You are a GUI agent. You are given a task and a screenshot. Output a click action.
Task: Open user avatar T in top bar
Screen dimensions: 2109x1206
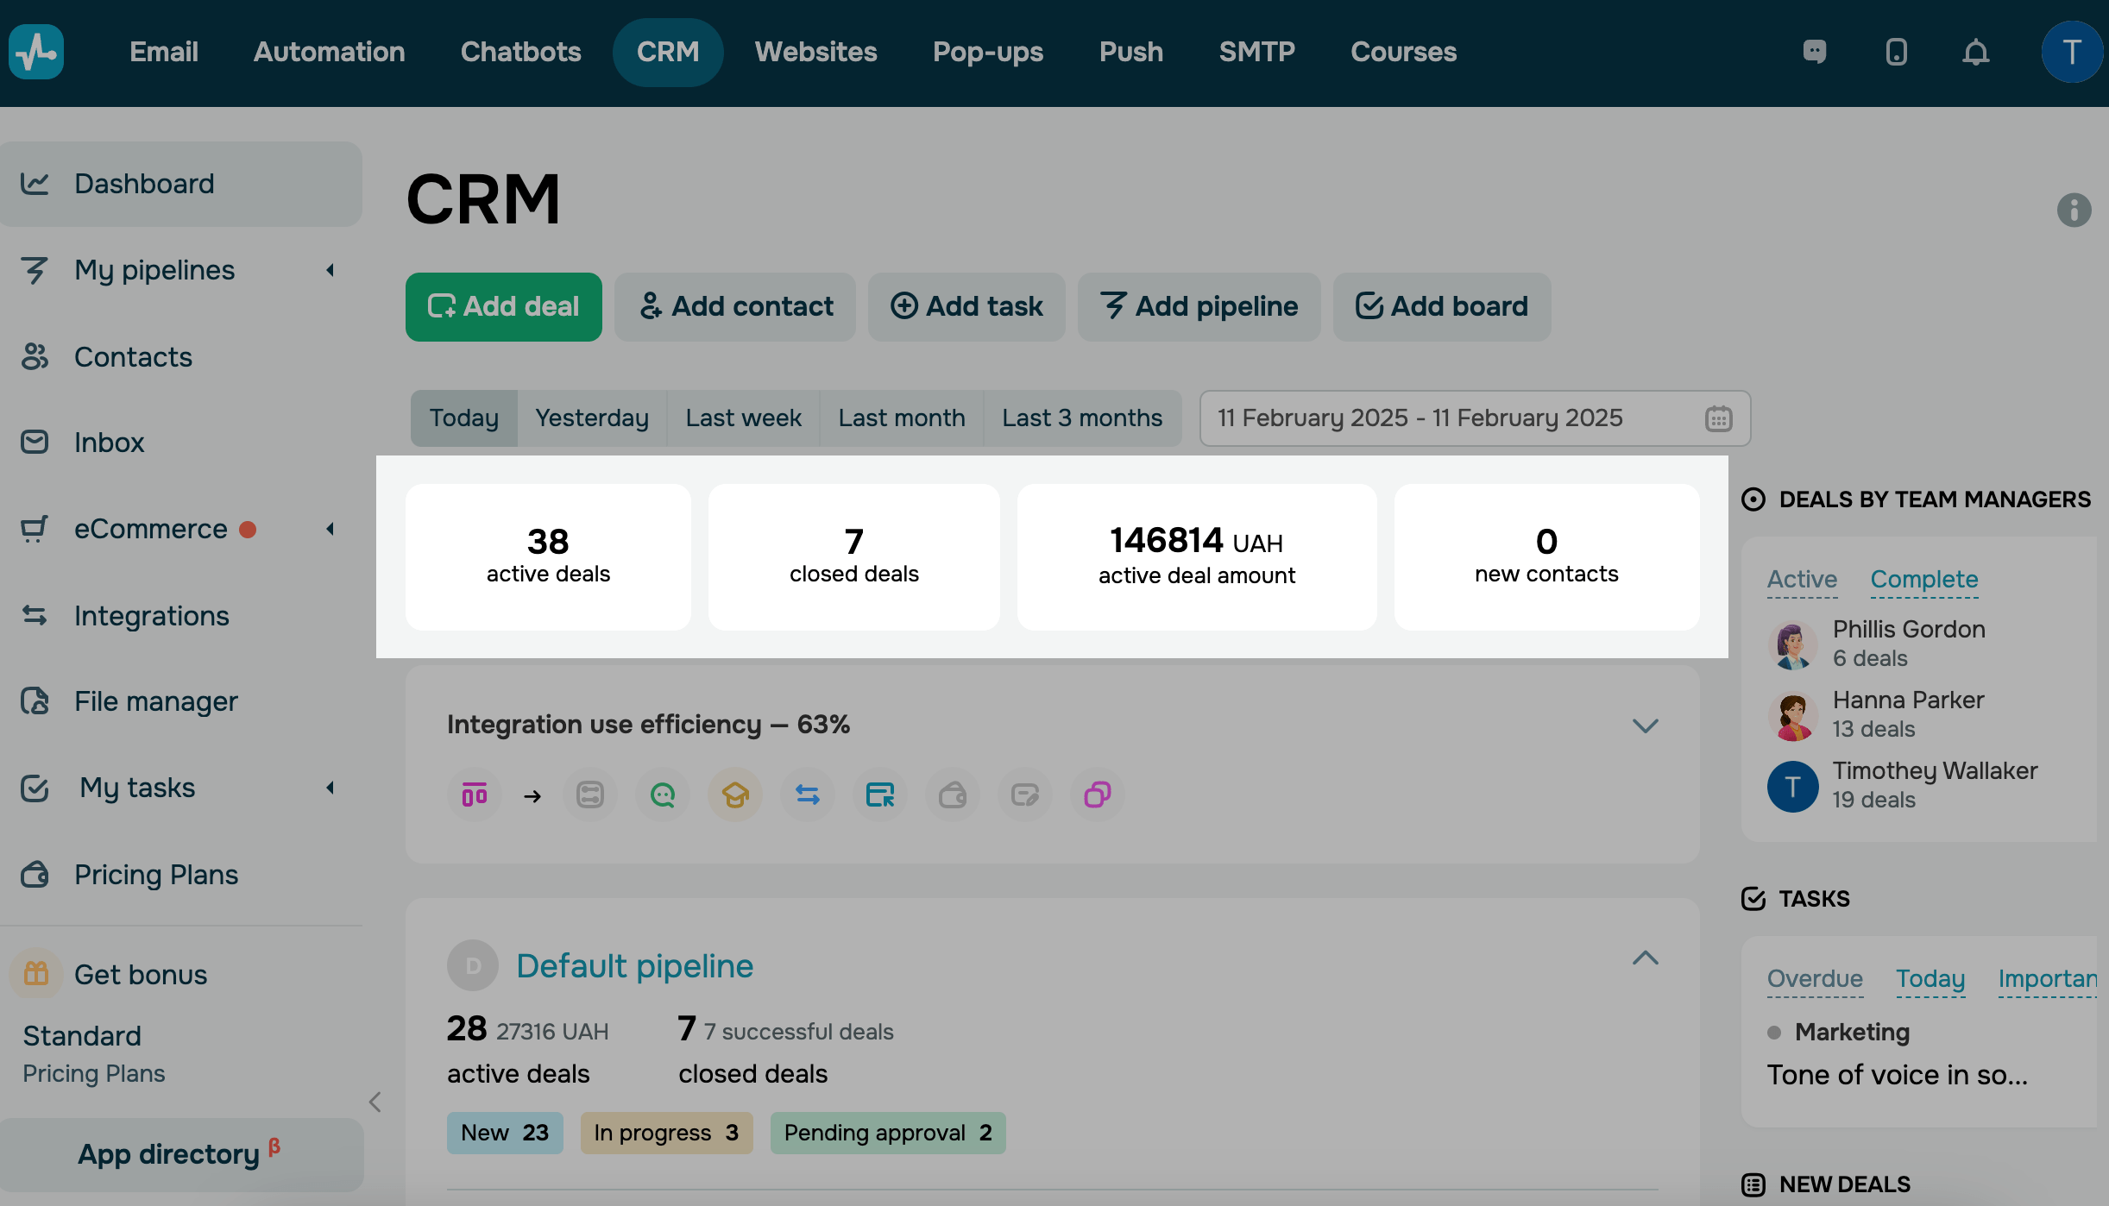[2070, 53]
